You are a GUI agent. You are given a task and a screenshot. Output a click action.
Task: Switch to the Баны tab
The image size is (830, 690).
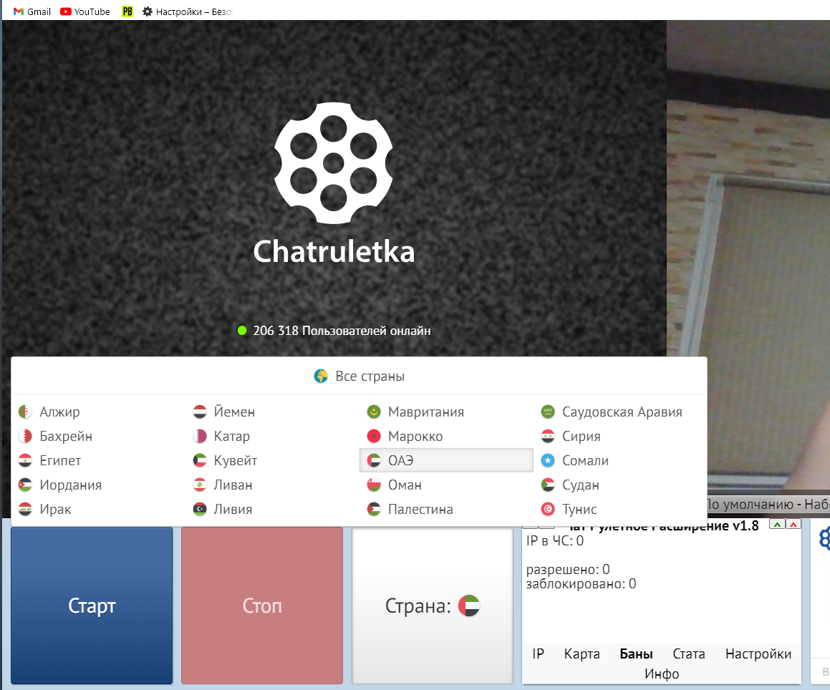tap(636, 654)
